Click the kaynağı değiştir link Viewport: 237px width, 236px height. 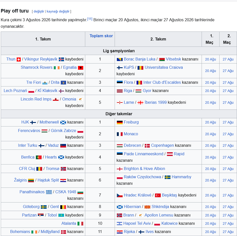click(x=58, y=11)
